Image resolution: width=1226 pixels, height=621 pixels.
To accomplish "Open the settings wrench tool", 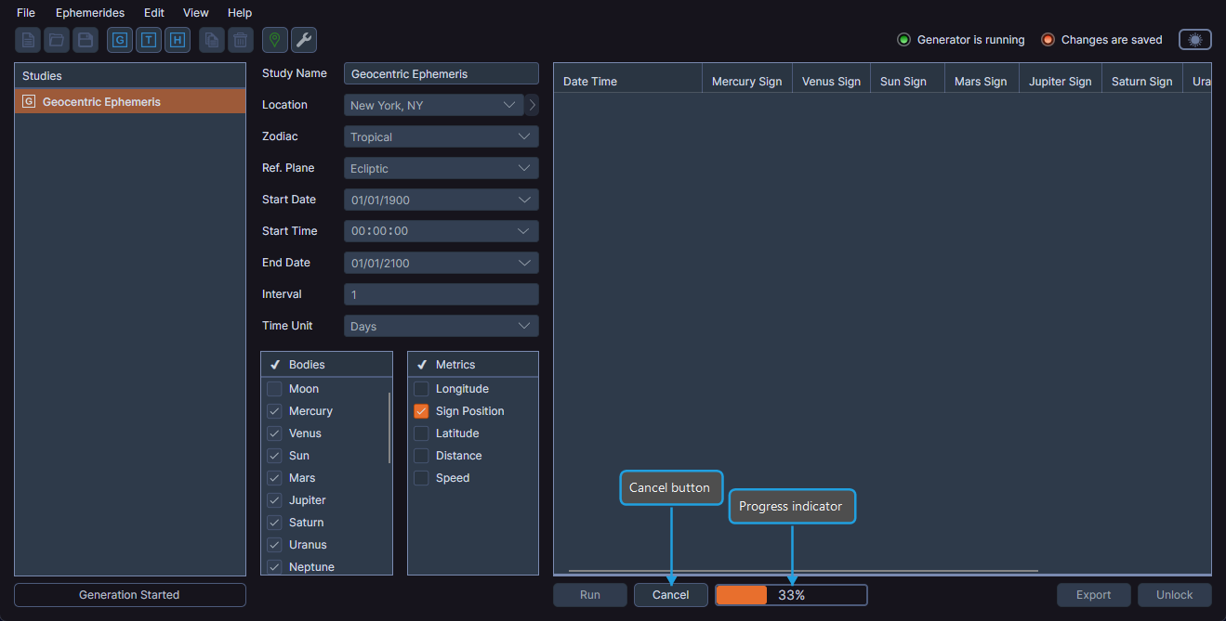I will click(302, 40).
